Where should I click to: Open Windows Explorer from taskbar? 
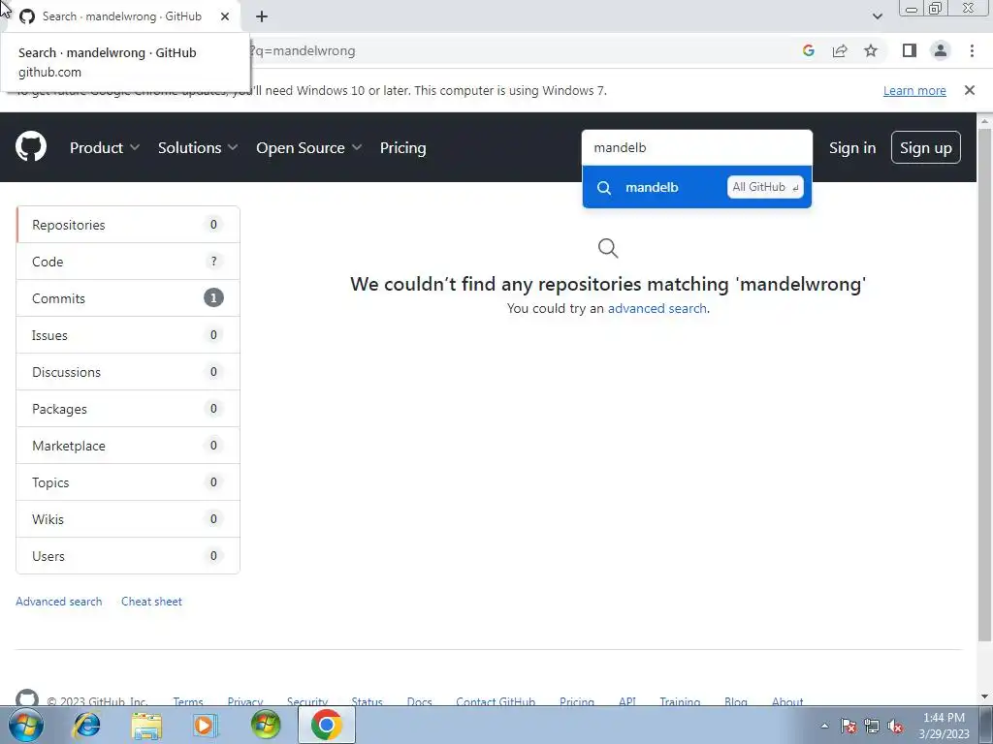146,725
